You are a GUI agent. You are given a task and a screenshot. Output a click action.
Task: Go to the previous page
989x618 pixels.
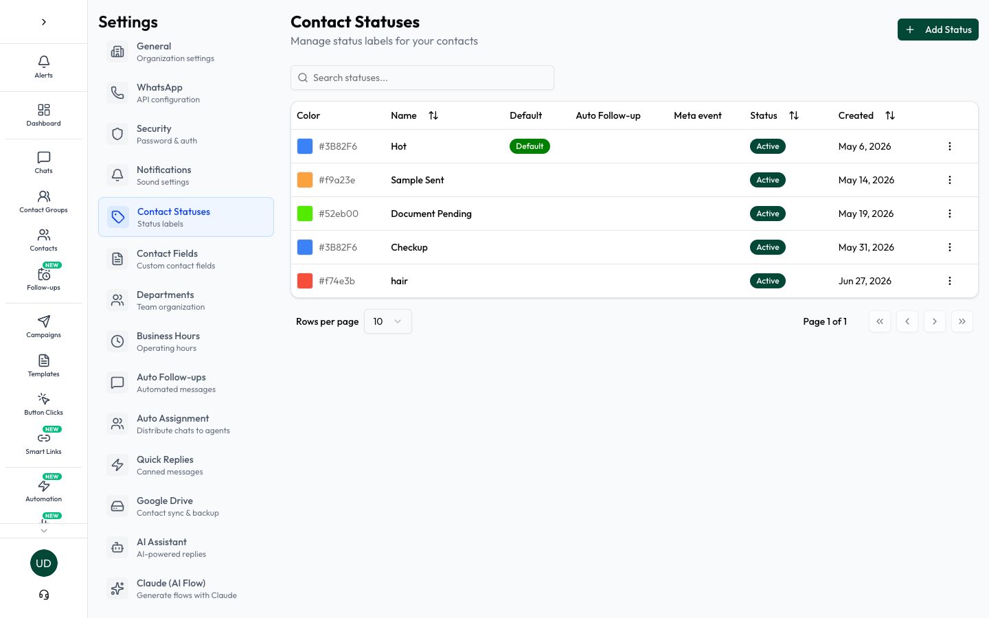pos(907,321)
